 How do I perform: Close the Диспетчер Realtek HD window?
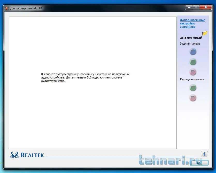pyautogui.click(x=206, y=7)
